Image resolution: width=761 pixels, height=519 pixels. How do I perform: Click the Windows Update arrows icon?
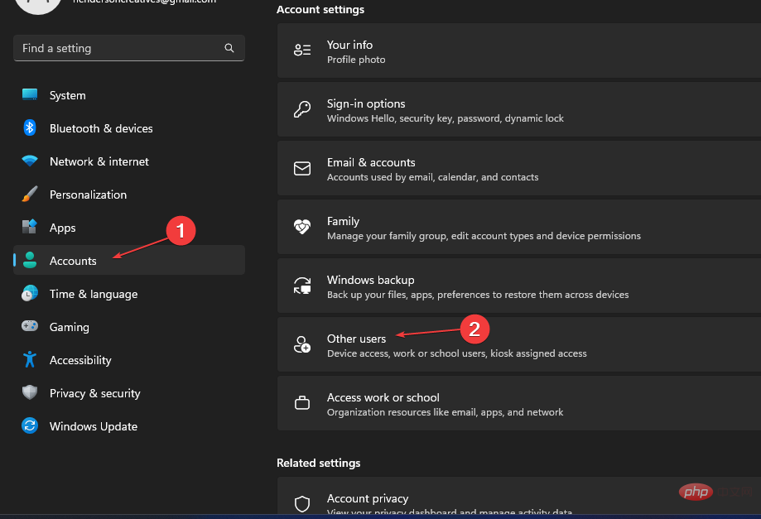tap(30, 425)
